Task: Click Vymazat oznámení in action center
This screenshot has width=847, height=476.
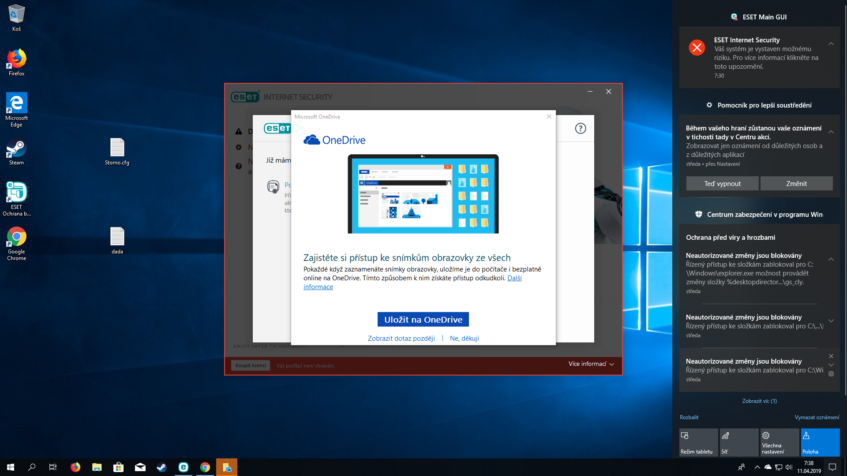Action: 817,417
